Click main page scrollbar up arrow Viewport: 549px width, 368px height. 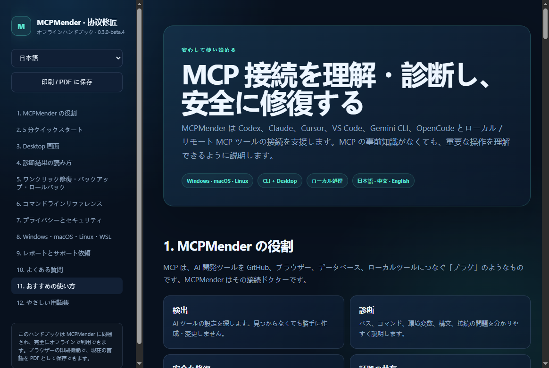[x=546, y=4]
